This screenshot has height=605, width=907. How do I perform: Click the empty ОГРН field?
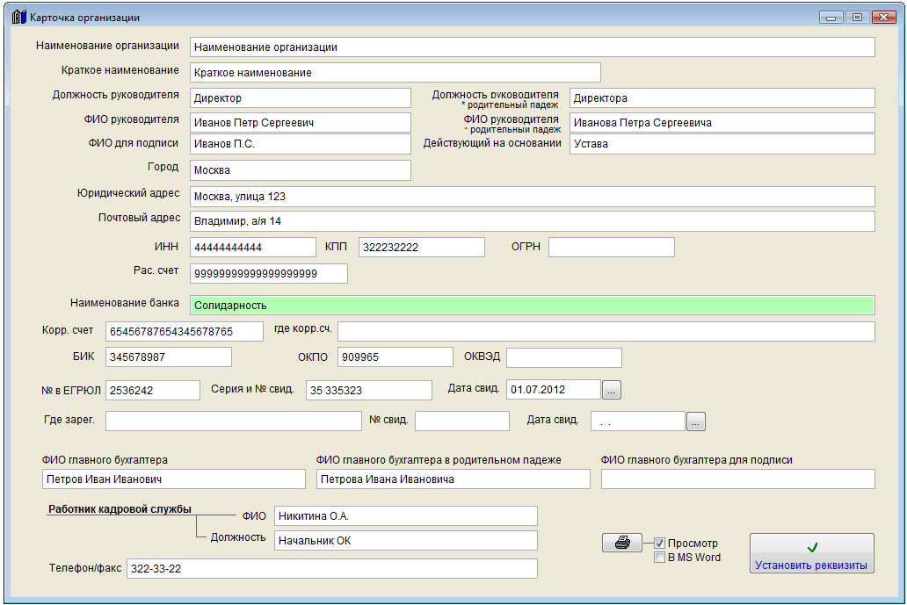pos(611,248)
